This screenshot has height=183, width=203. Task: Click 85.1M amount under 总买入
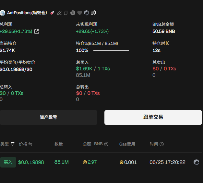tap(83, 75)
